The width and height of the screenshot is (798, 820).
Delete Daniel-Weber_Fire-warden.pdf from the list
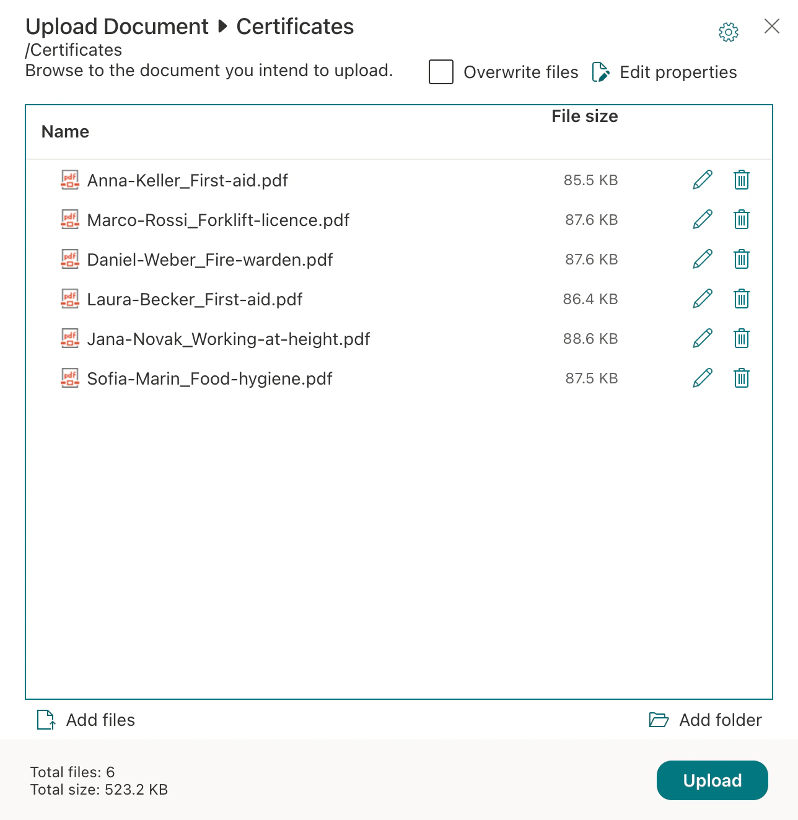click(x=742, y=260)
